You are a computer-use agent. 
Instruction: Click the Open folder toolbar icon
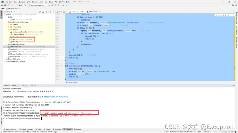(x=2, y=5)
